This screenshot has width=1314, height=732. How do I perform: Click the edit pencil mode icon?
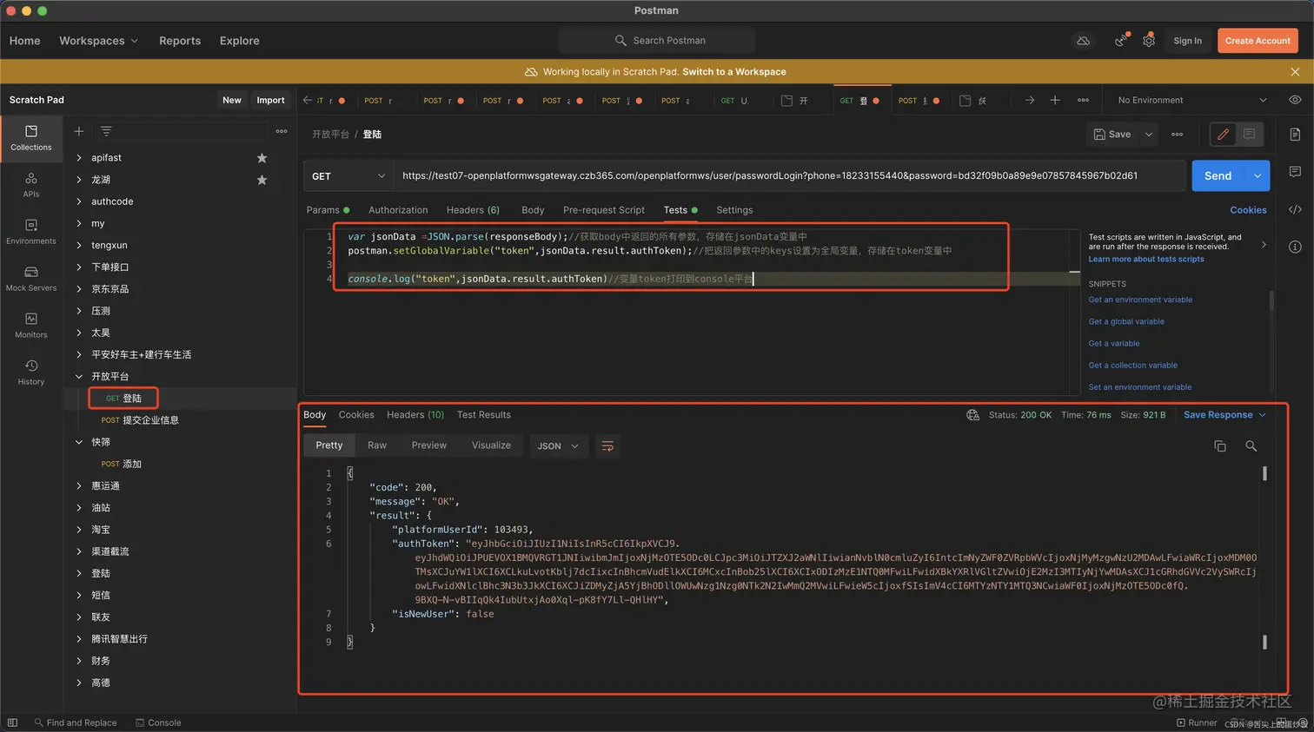tap(1223, 134)
